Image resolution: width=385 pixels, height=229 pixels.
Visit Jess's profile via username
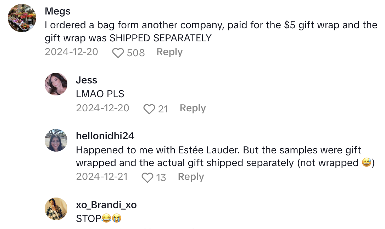87,80
